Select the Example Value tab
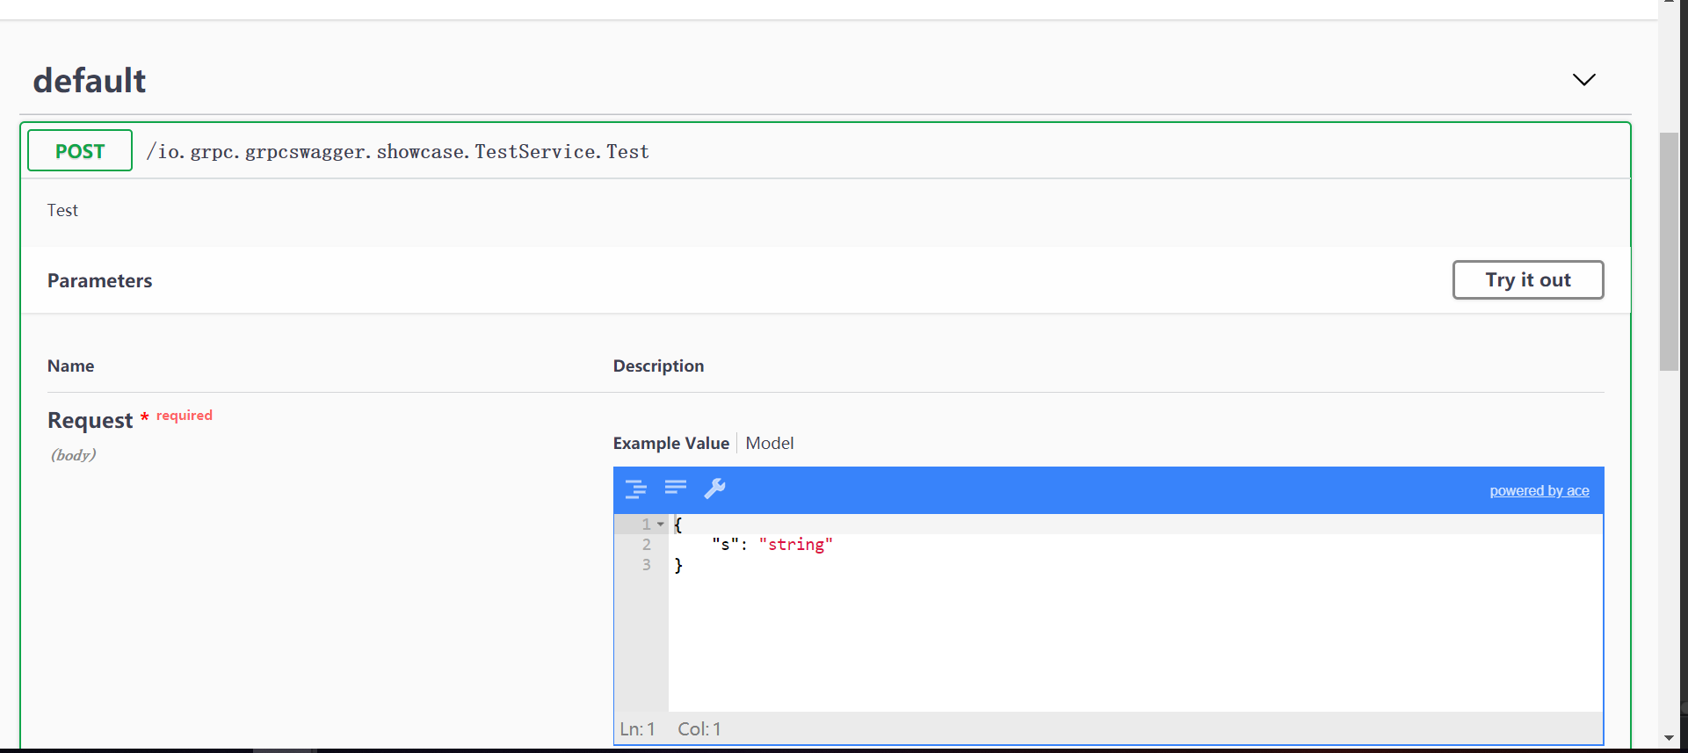1688x753 pixels. click(x=670, y=444)
